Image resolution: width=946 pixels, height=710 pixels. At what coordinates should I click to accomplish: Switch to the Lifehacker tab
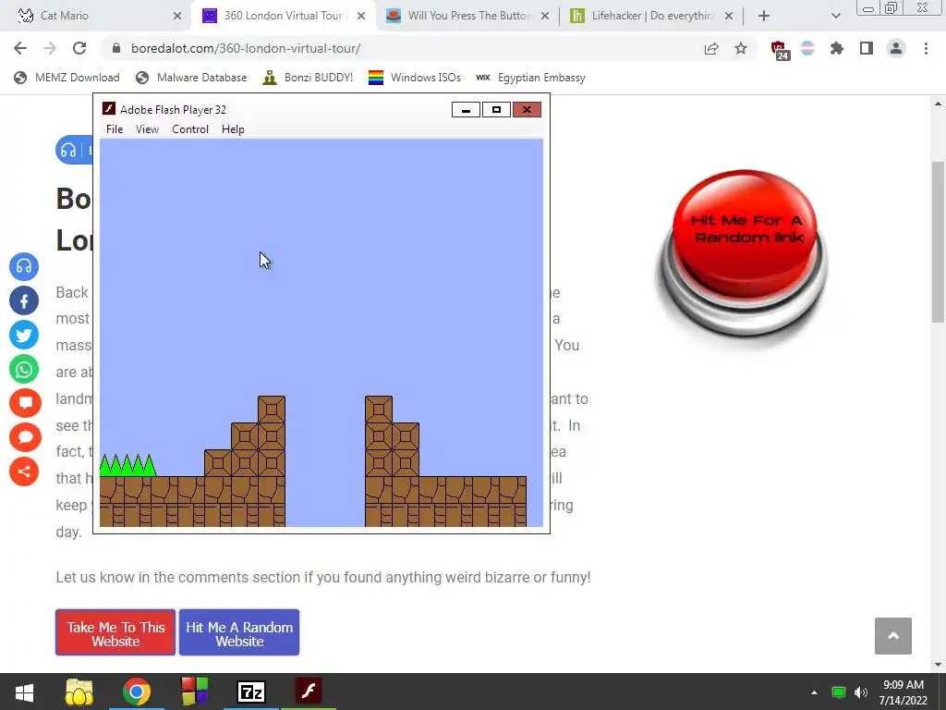pos(651,16)
